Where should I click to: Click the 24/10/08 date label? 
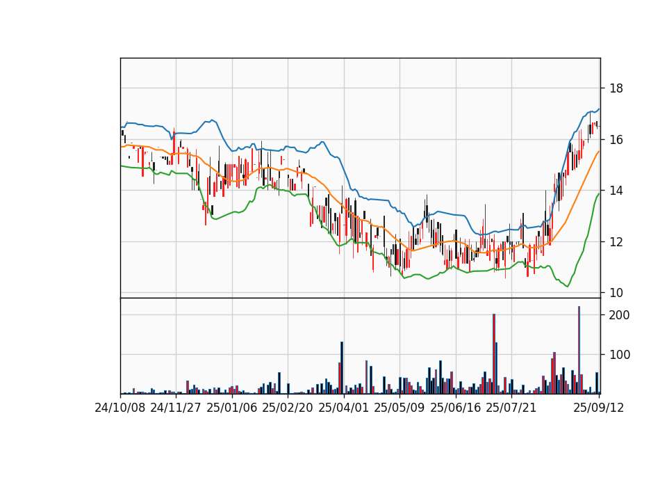click(x=120, y=408)
